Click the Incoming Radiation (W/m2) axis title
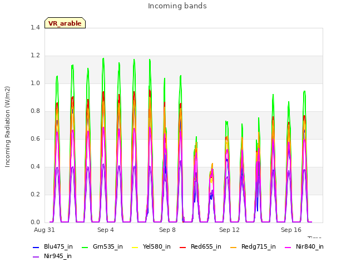 tap(7, 127)
